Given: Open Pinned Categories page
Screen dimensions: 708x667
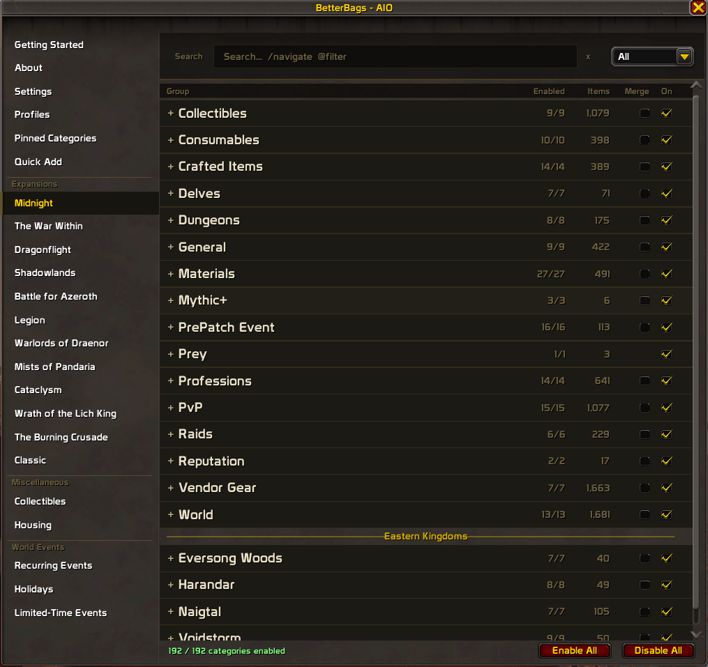Looking at the screenshot, I should click(55, 139).
